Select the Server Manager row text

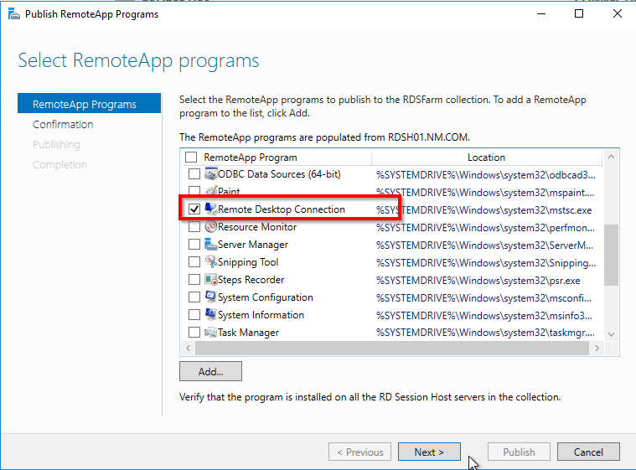point(253,245)
